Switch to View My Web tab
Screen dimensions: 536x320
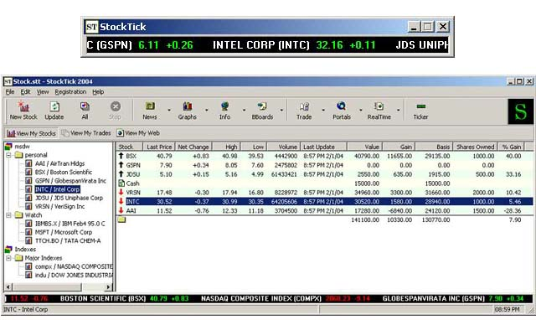(138, 133)
